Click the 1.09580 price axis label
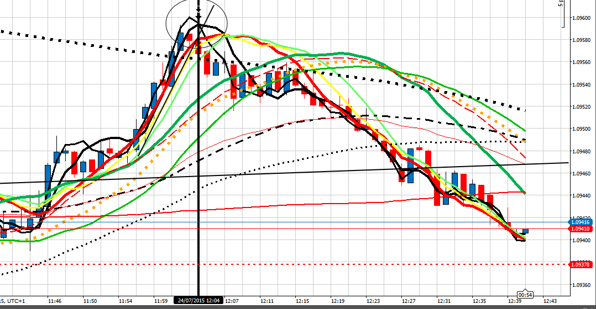Viewport: 596px width, 309px height. pos(581,40)
